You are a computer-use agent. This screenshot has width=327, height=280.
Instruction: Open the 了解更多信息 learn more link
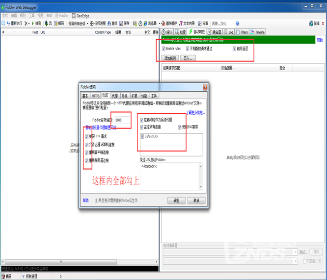[x=195, y=113]
